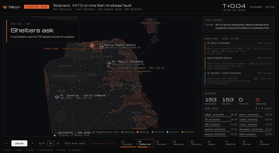Click the poster printers 17/17 row
Screen dimensions: 279x153
pos(221,130)
